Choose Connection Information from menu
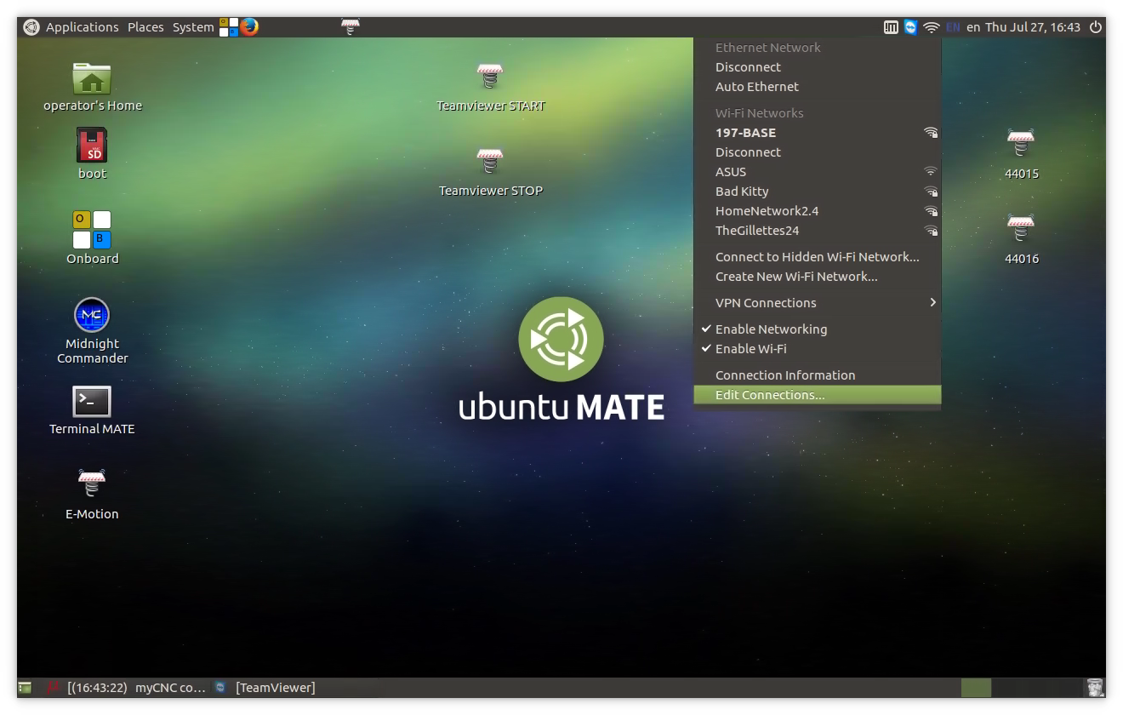This screenshot has height=715, width=1123. click(x=784, y=375)
